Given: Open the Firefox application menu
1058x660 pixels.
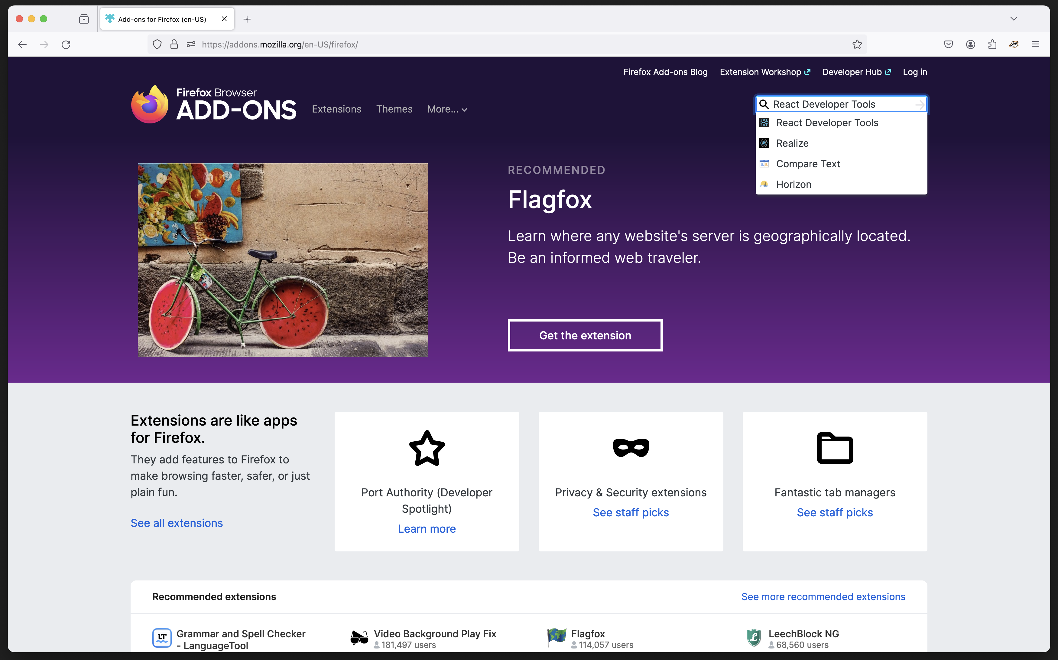Looking at the screenshot, I should click(1036, 44).
